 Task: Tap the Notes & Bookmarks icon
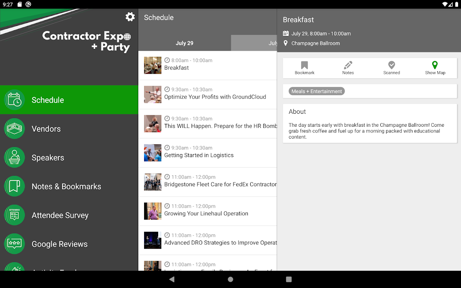pyautogui.click(x=14, y=186)
